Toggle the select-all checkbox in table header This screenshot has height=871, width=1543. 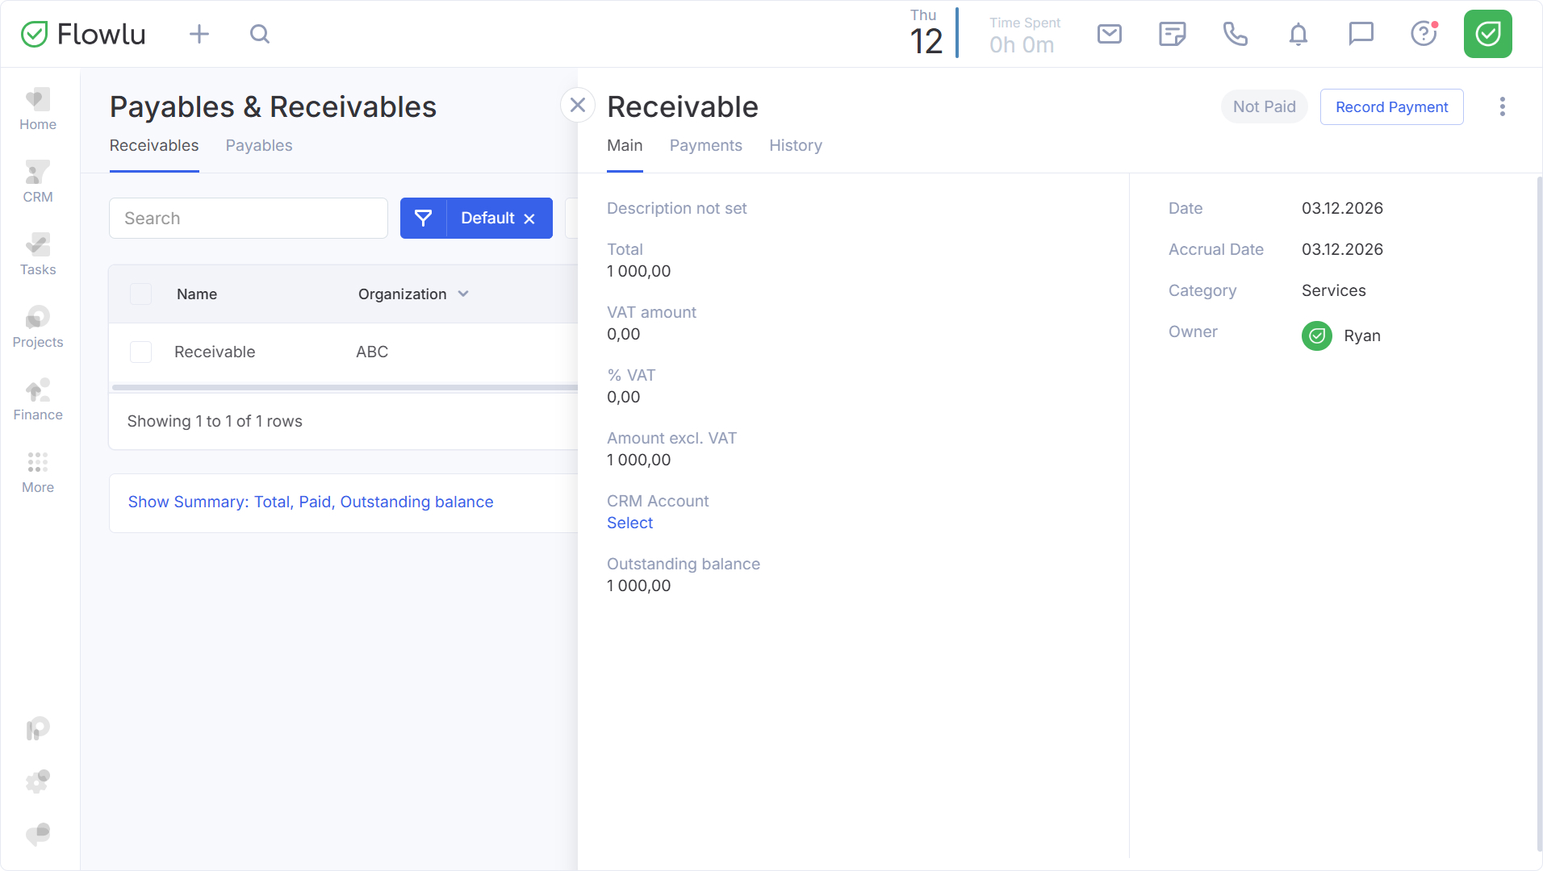[141, 294]
